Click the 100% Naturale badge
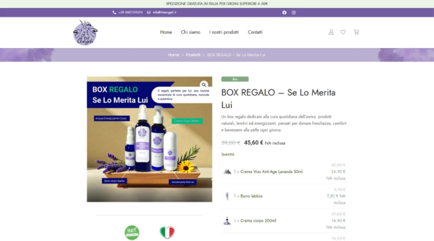The width and height of the screenshot is (434, 241). (132, 232)
